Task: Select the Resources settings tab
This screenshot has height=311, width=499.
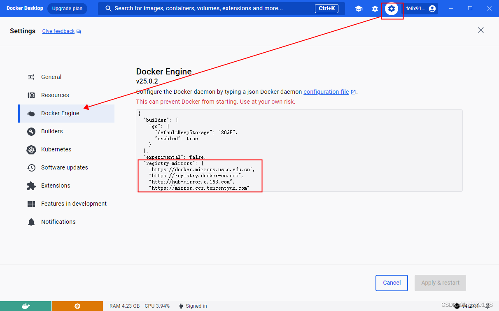Action: (66, 95)
